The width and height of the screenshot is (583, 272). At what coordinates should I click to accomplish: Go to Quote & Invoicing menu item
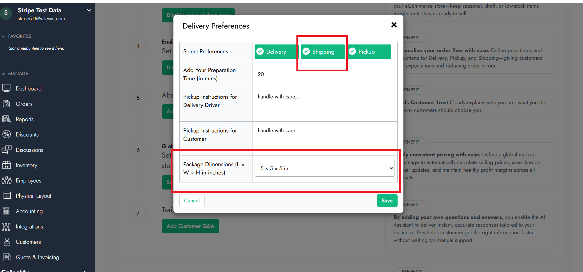(38, 257)
